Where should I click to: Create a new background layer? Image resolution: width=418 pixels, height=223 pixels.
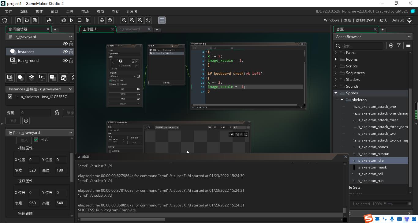[x=10, y=77]
